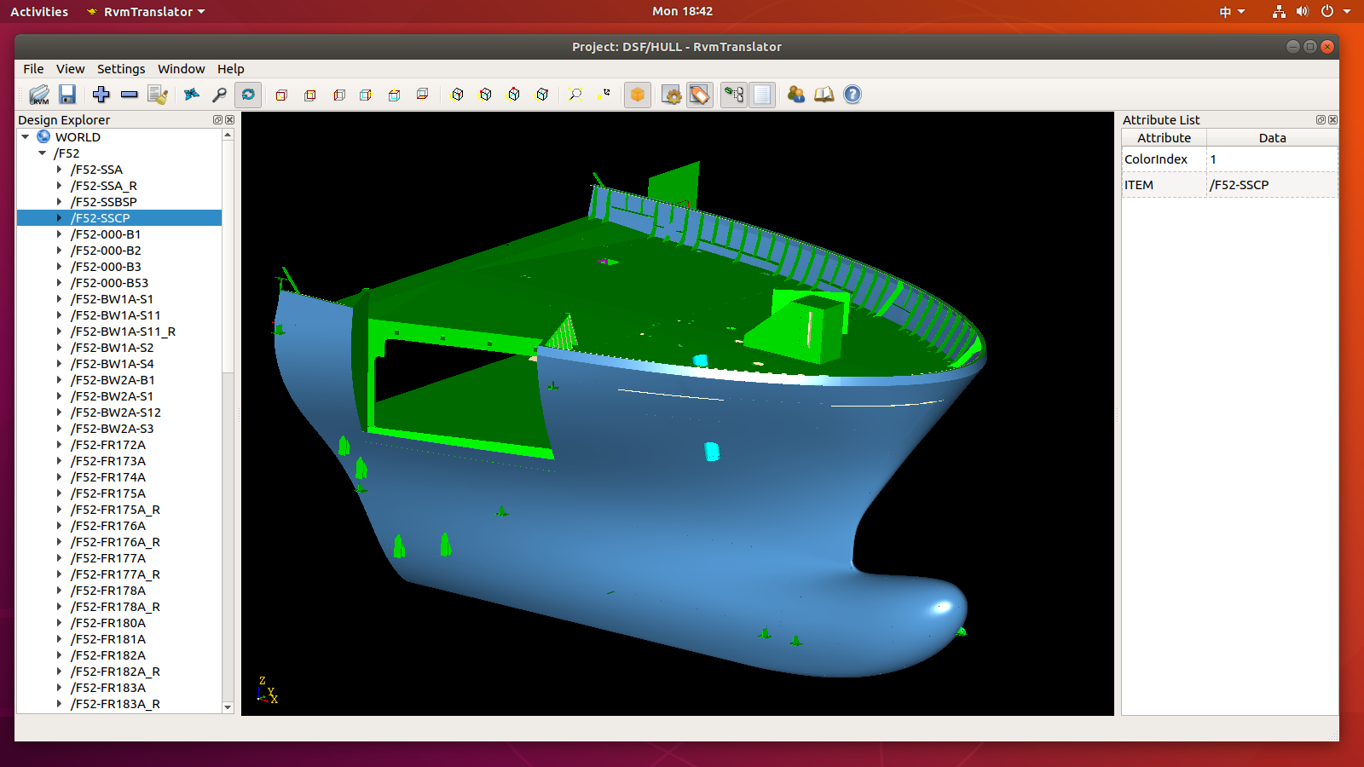Click the blue floppy disk save icon

point(67,95)
